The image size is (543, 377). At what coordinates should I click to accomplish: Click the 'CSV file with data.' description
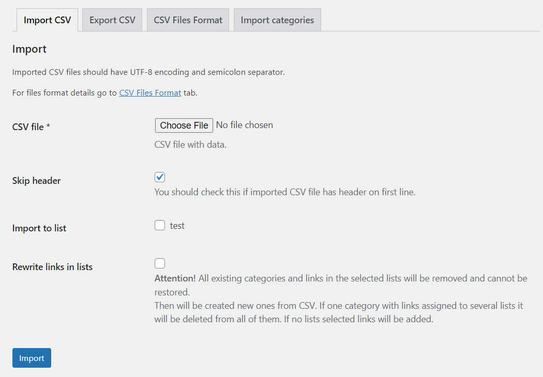(x=190, y=145)
